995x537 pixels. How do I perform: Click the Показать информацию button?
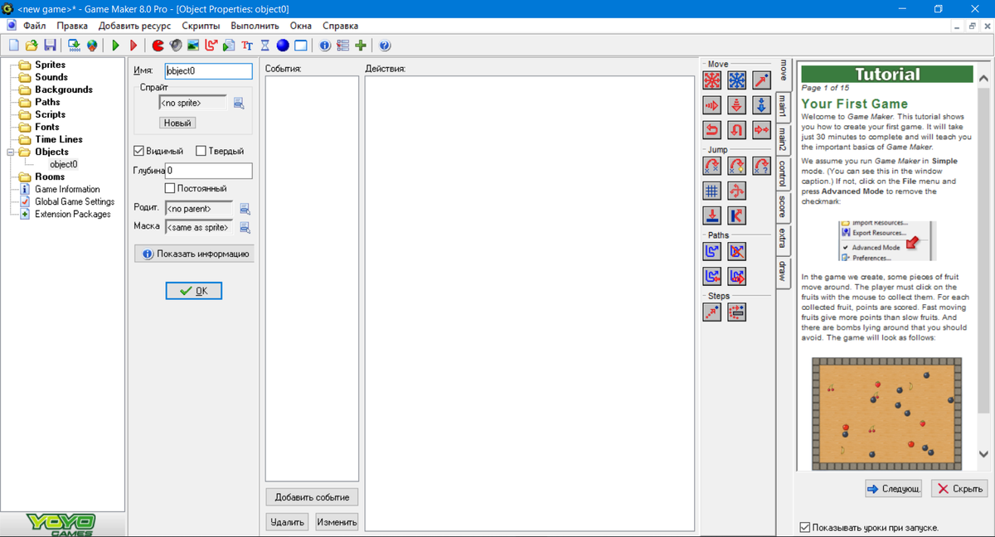pyautogui.click(x=194, y=254)
